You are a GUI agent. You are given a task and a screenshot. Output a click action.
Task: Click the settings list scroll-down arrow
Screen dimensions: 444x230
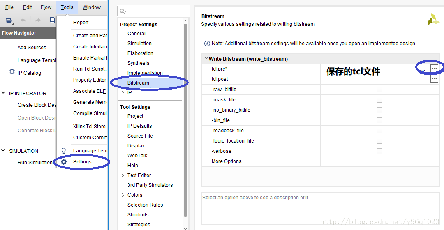pos(185,228)
